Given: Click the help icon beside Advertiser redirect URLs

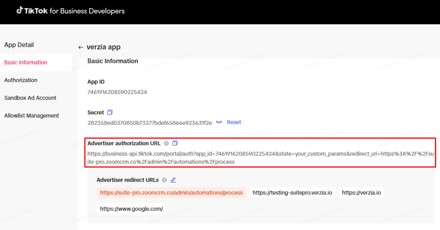Looking at the screenshot, I should [165, 180].
